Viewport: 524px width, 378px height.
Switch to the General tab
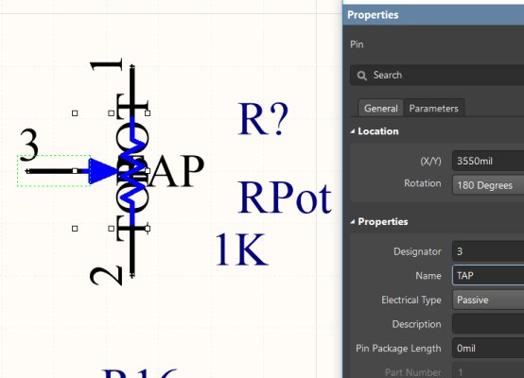[x=381, y=108]
